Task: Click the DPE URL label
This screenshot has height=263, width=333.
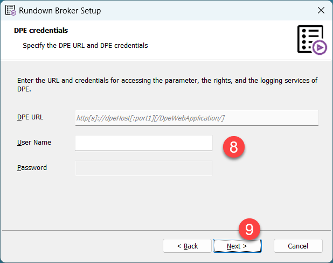Action: coord(30,117)
